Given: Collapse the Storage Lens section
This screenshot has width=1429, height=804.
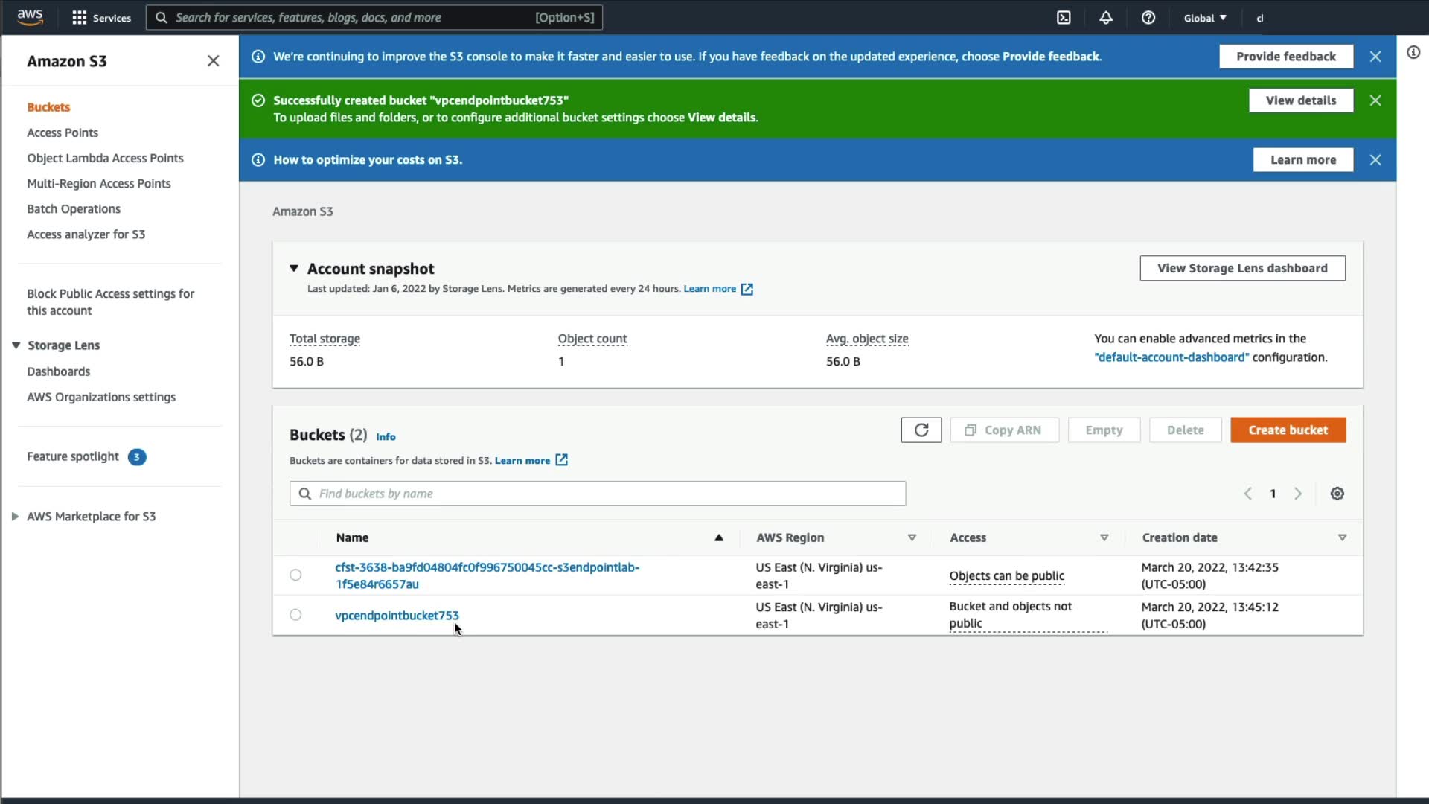Looking at the screenshot, I should [x=16, y=345].
